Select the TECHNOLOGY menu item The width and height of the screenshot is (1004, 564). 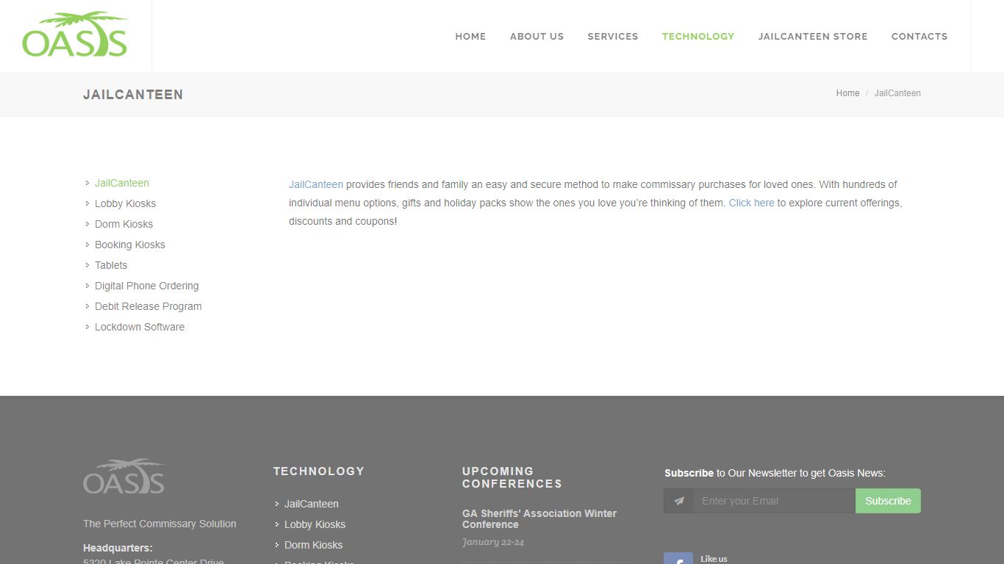[x=698, y=36]
